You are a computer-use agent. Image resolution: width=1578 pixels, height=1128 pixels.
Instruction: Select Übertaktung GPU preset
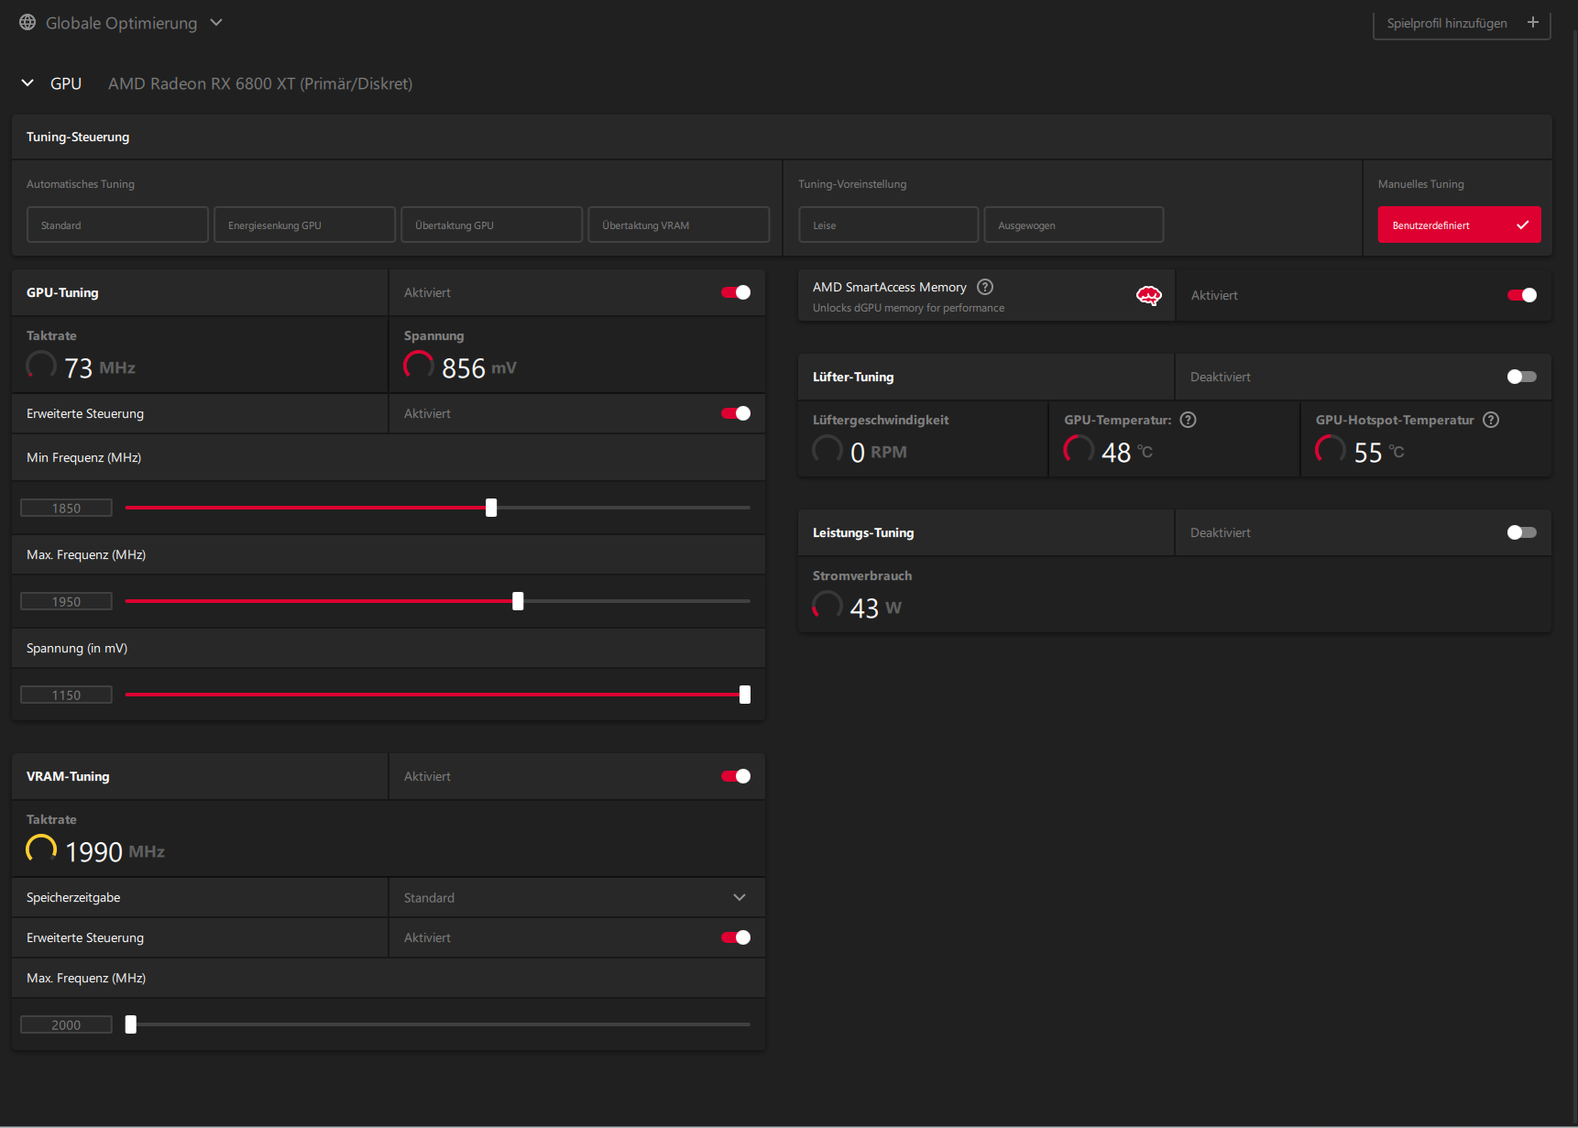pyautogui.click(x=491, y=225)
